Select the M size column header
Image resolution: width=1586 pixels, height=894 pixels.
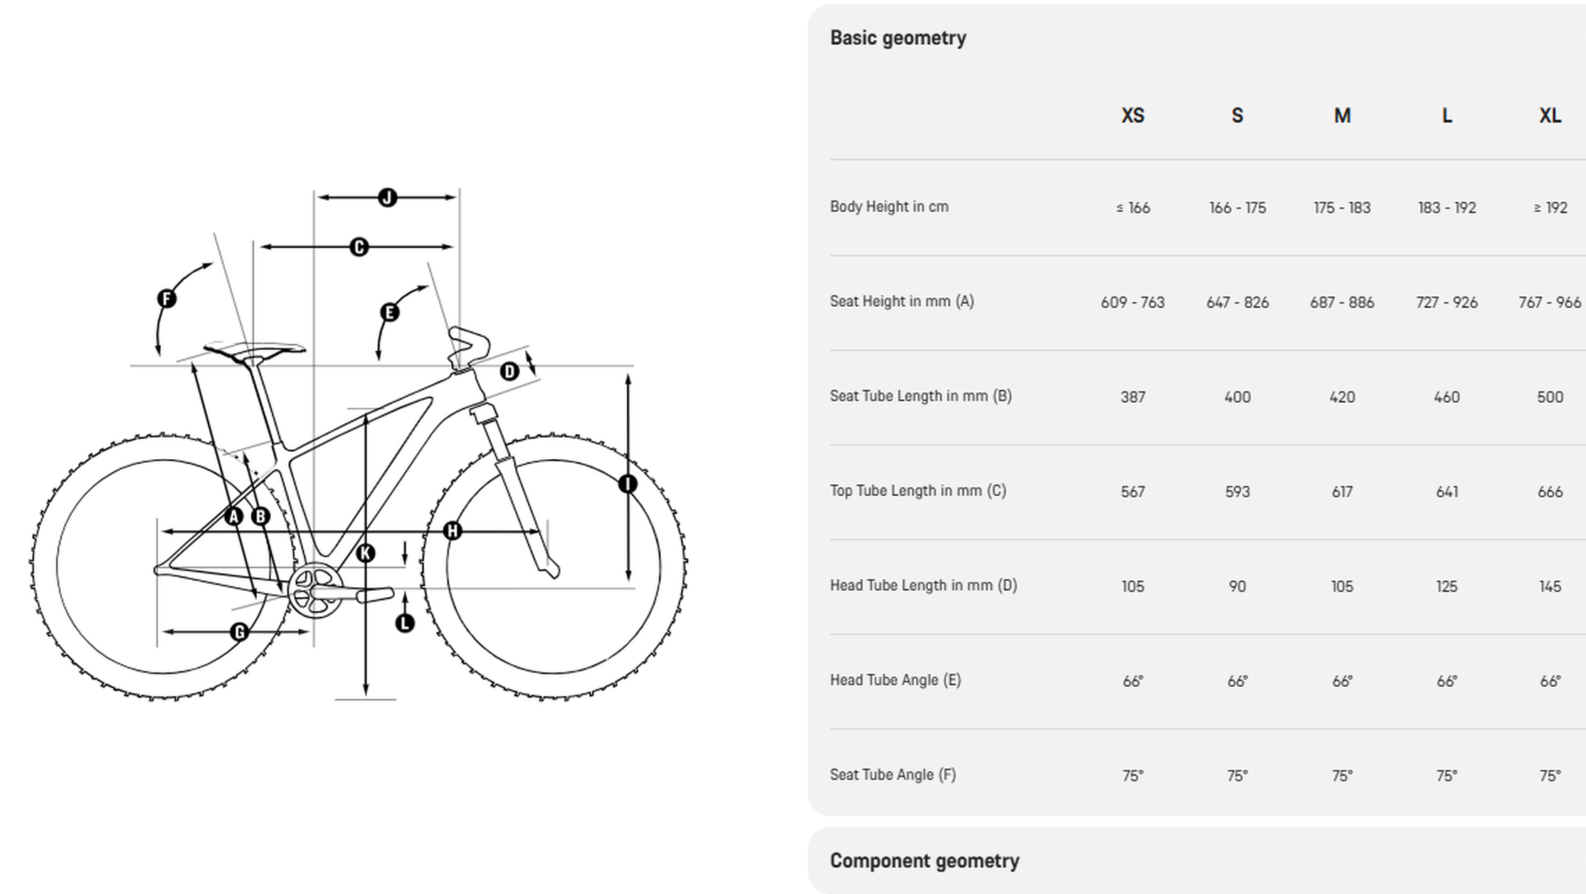pos(1342,115)
